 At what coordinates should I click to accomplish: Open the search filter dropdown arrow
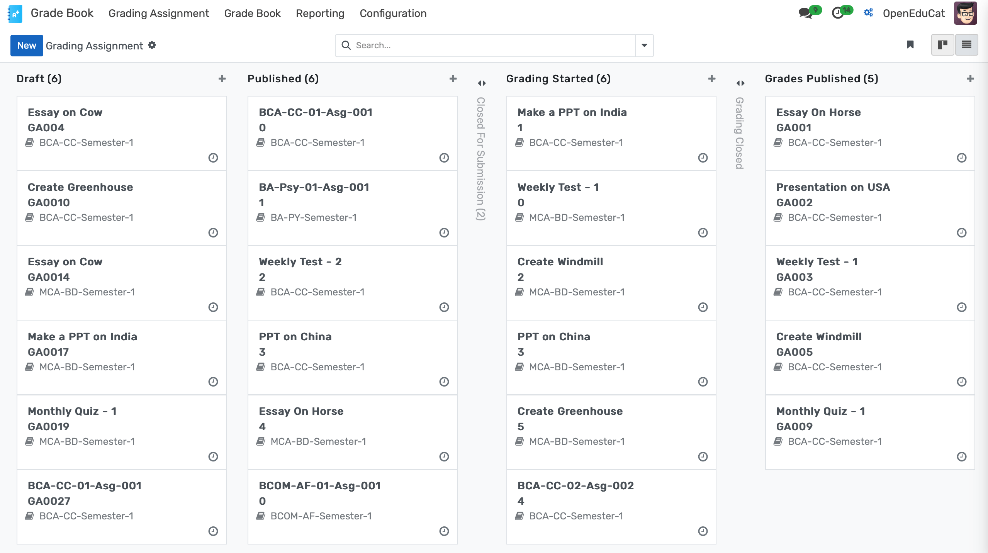(x=644, y=45)
